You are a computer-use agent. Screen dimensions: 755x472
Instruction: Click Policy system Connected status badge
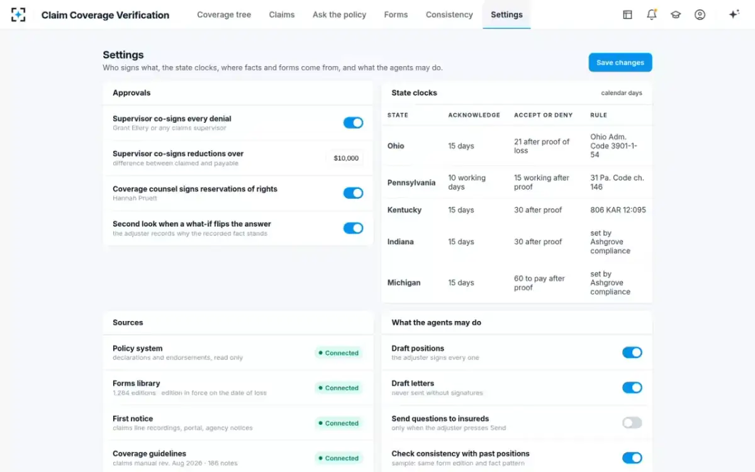pyautogui.click(x=338, y=353)
